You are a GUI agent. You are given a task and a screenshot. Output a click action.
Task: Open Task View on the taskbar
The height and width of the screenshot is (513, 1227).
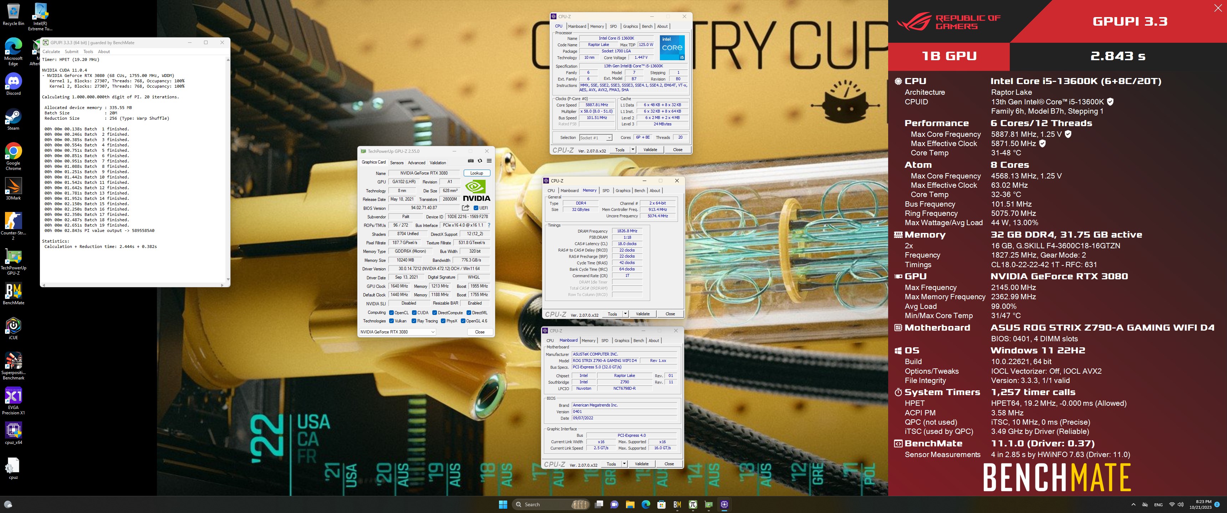[599, 504]
